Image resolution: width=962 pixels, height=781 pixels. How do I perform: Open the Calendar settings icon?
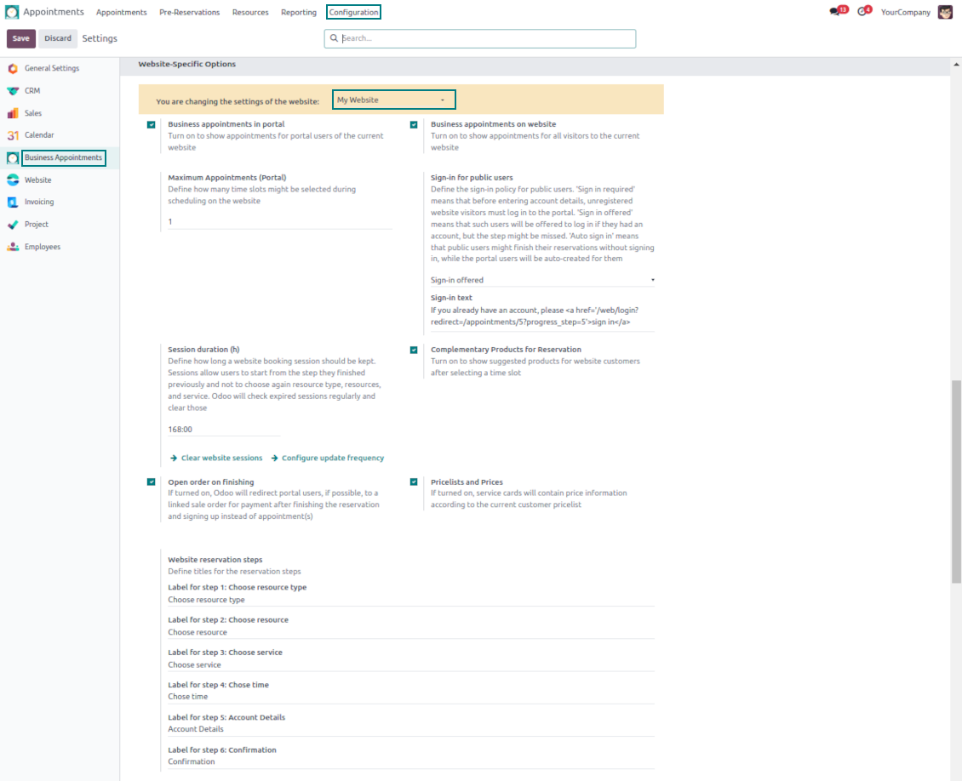(13, 135)
